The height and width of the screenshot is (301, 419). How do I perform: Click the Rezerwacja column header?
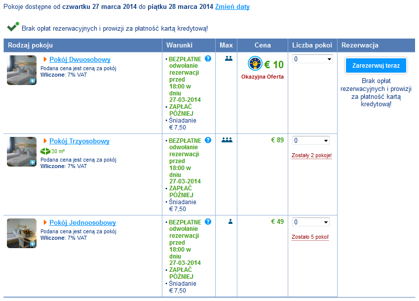[x=376, y=45]
